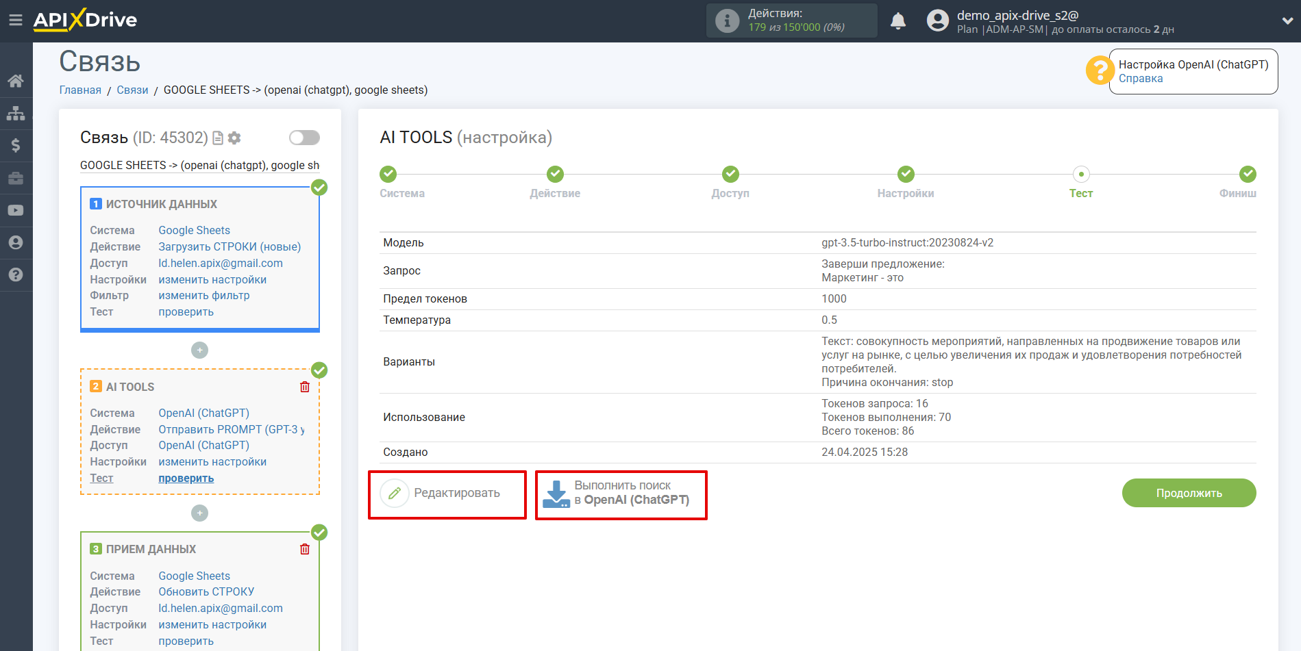Image resolution: width=1301 pixels, height=651 pixels.
Task: Open the connections sitemap sidebar icon
Action: [16, 113]
